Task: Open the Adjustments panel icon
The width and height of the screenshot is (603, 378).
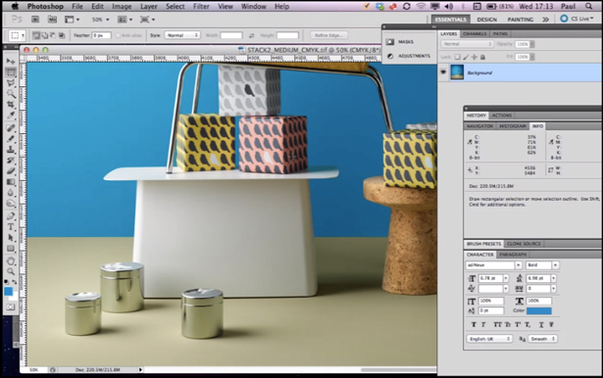Action: point(390,56)
